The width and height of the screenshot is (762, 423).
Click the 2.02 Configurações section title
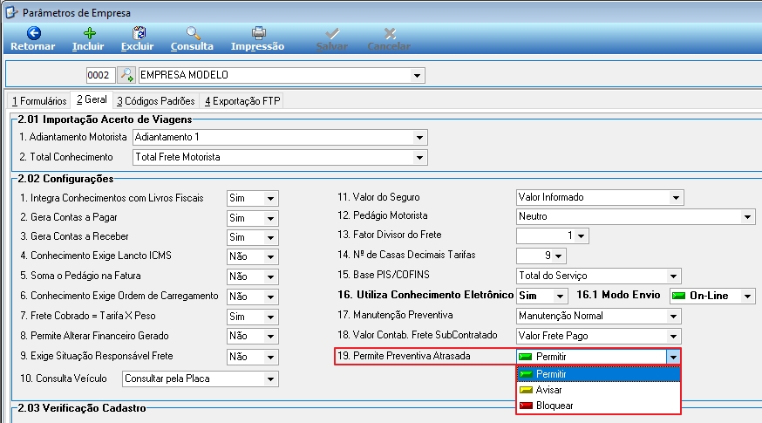point(65,179)
